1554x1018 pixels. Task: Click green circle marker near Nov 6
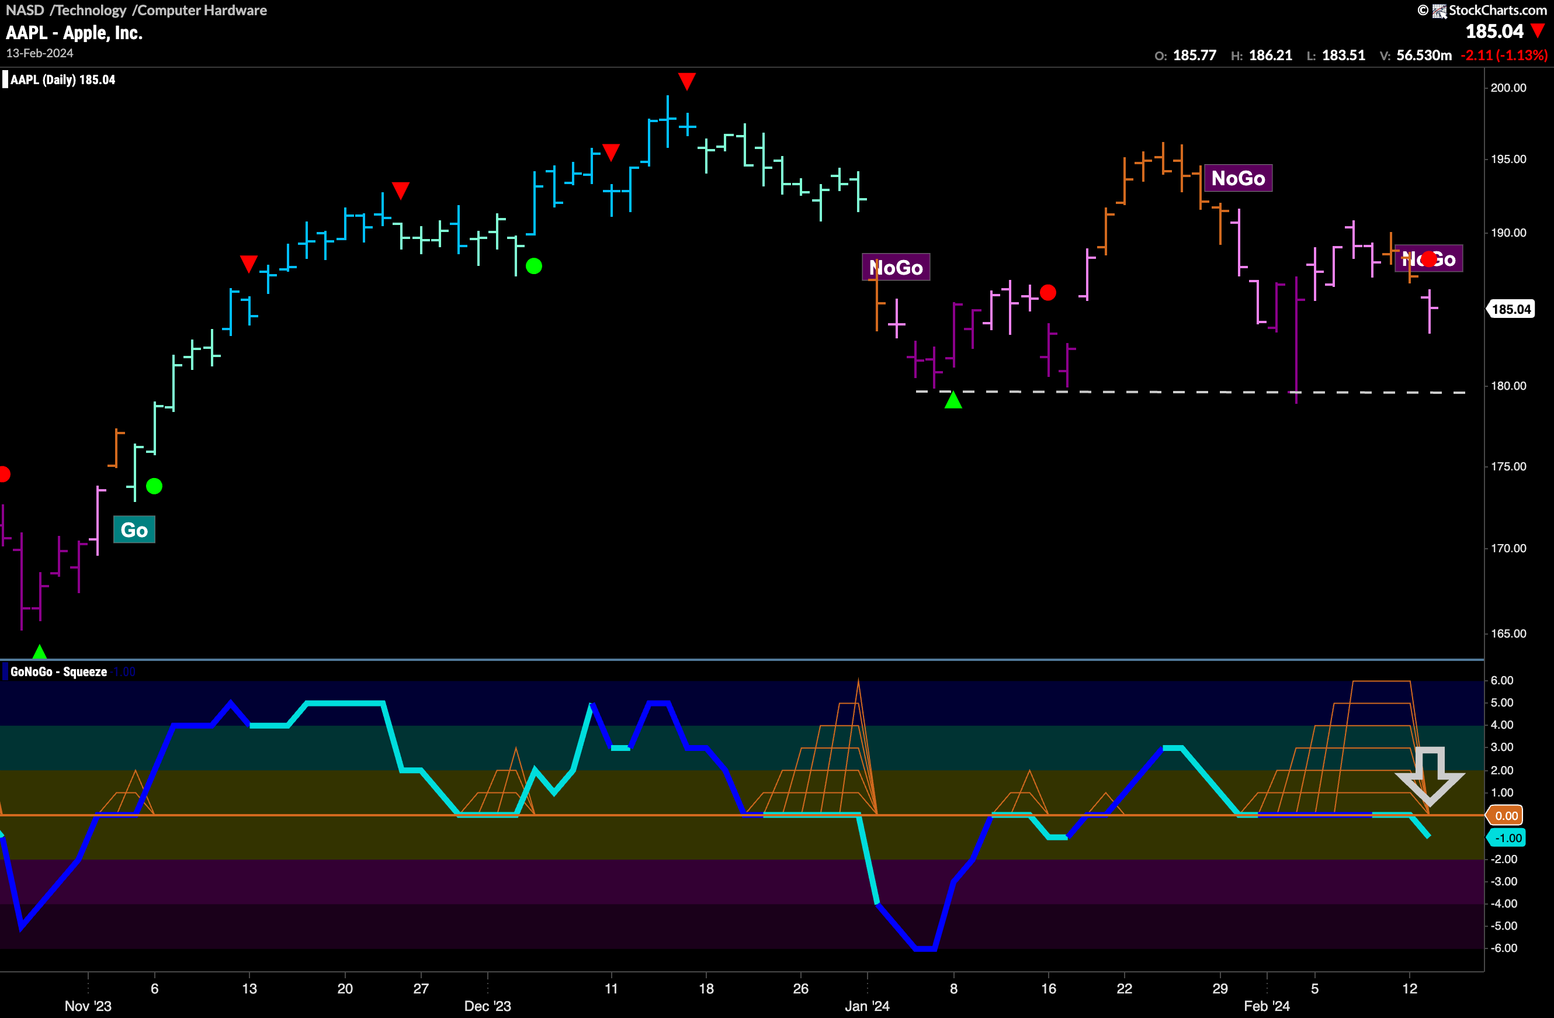point(154,486)
